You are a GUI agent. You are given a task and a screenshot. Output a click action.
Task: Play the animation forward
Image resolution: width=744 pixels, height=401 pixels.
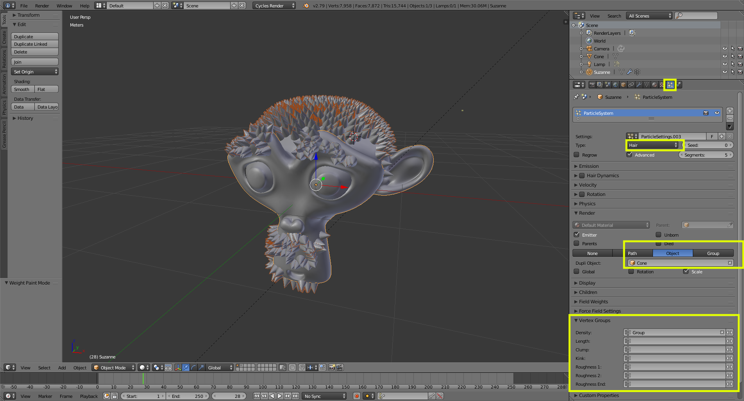point(280,396)
